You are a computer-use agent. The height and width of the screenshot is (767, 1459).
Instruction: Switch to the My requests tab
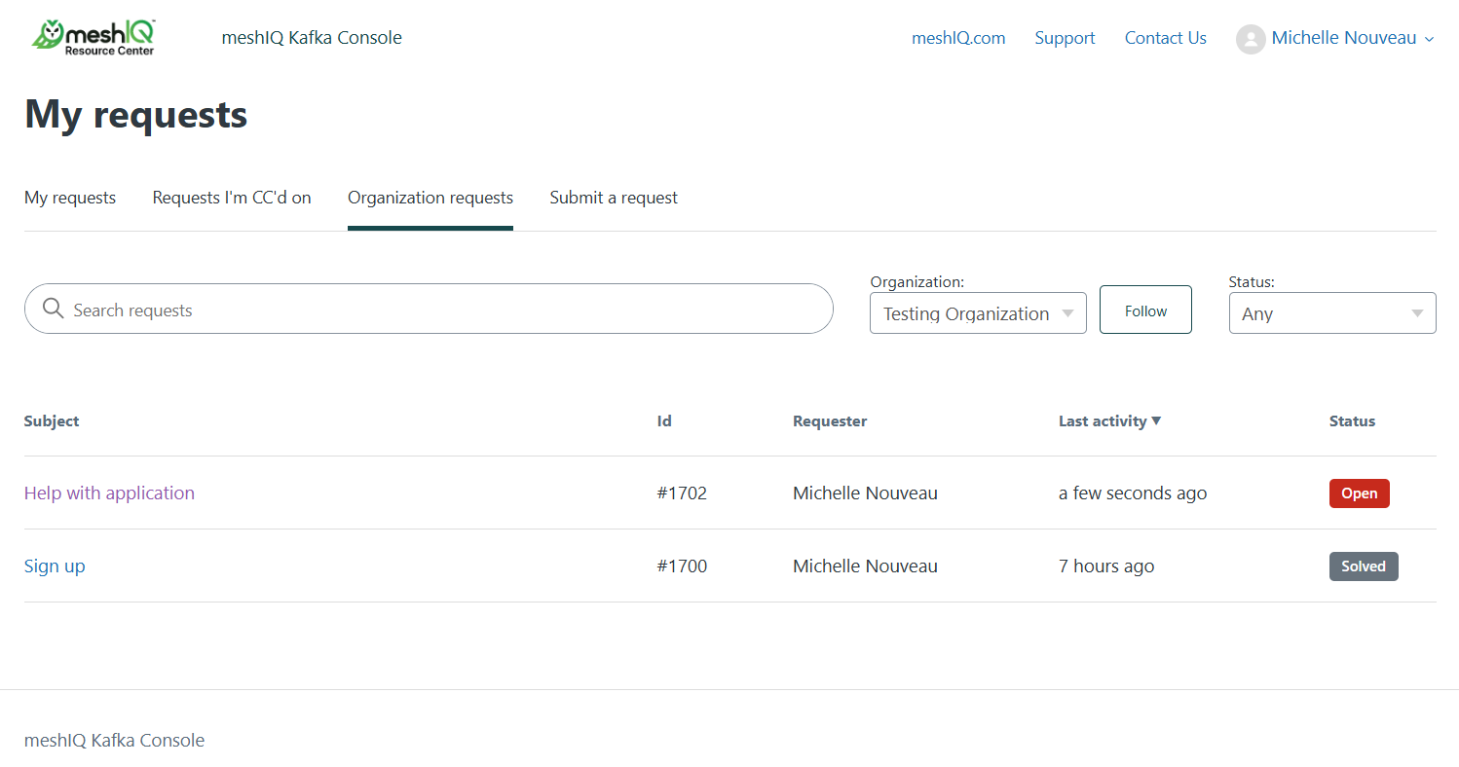70,198
